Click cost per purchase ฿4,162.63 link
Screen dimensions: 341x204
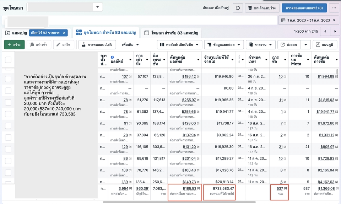[326, 182]
